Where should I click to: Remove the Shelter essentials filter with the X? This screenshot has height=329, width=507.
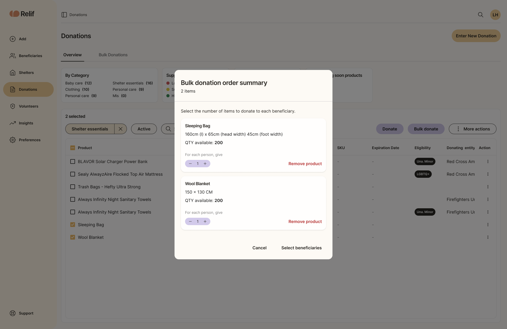121,129
